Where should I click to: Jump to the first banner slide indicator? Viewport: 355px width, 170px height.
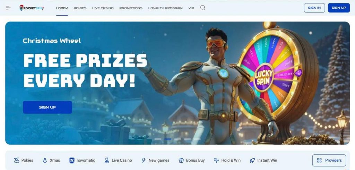(158, 139)
